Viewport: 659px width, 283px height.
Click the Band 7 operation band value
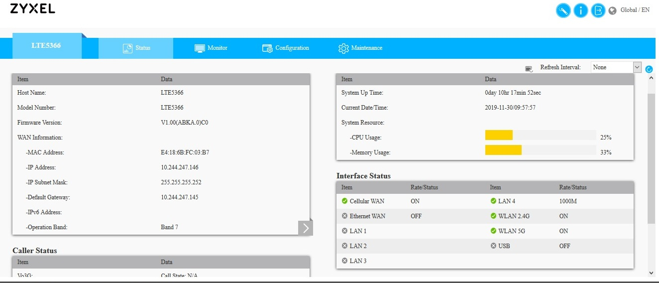[169, 227]
